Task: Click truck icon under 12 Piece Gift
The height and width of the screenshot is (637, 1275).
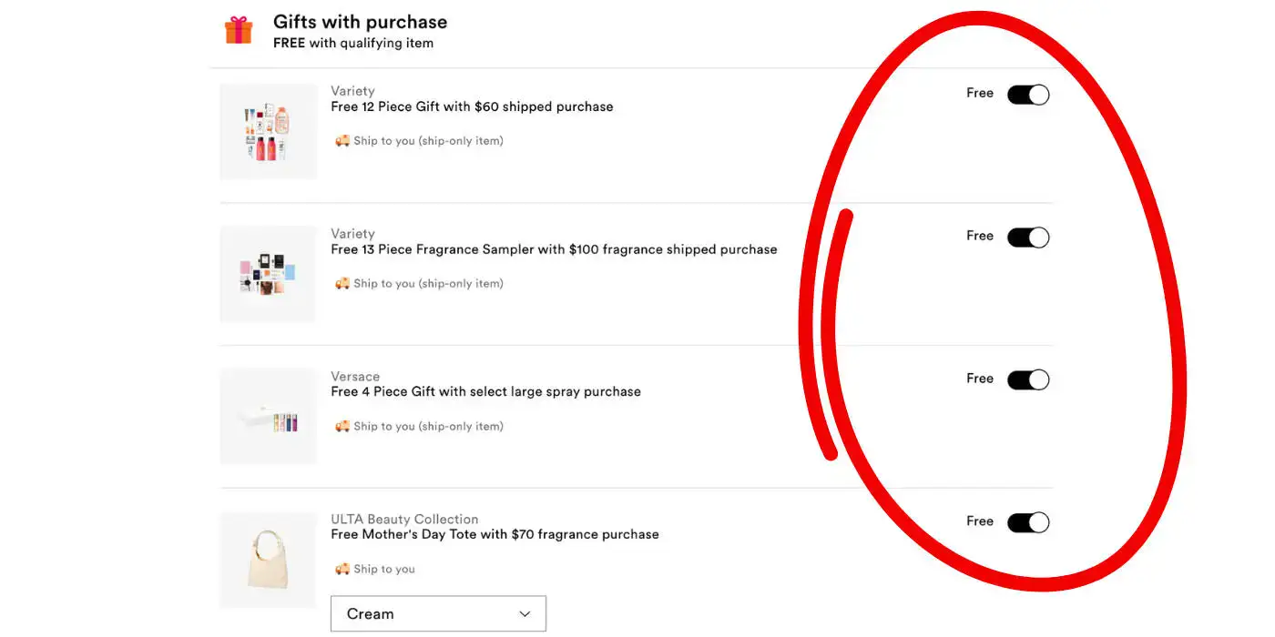Action: click(x=342, y=141)
